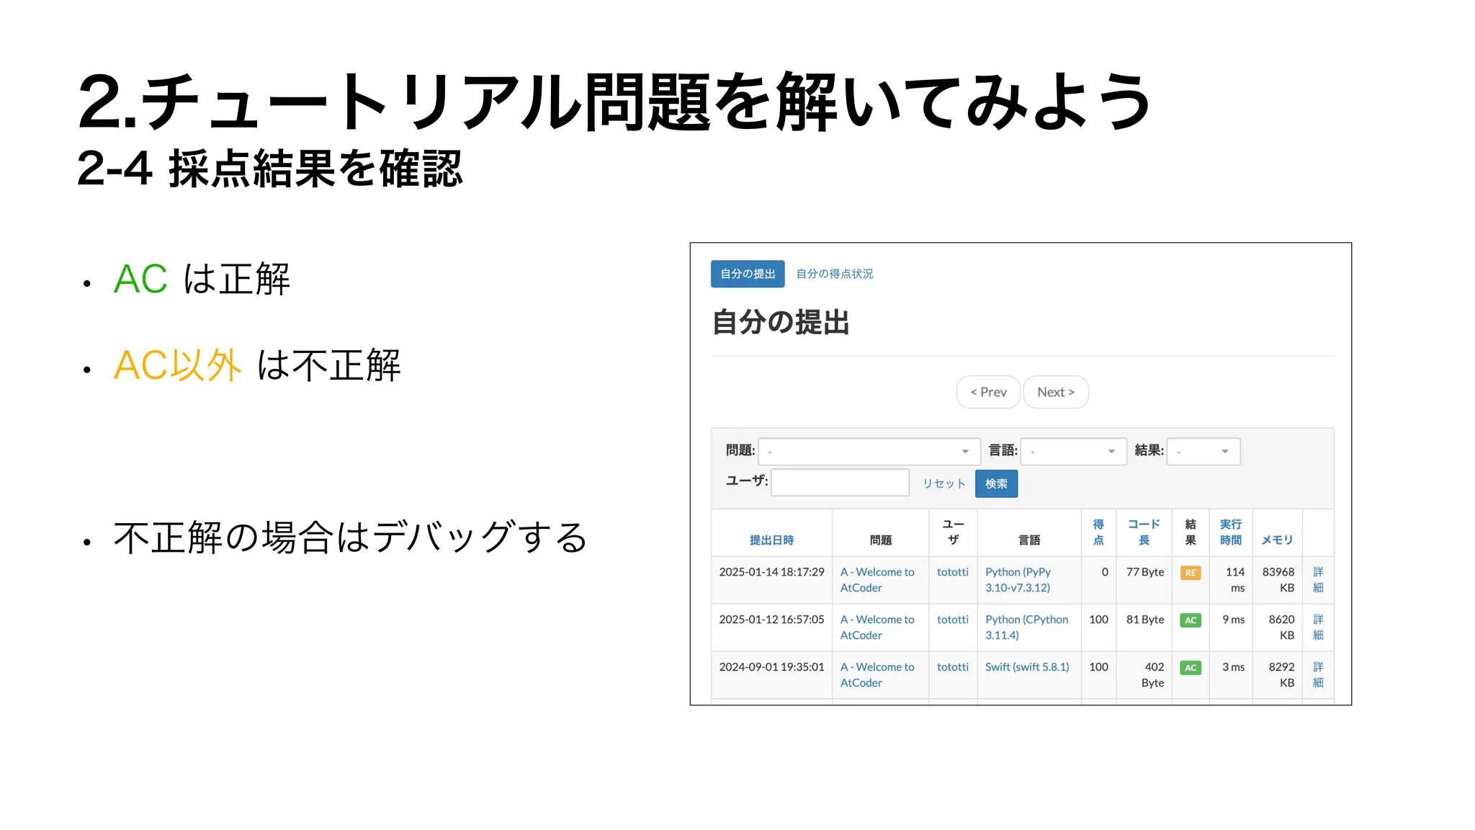Click timestamp 2025-01-14 18:17:29
This screenshot has height=830, width=1475.
point(771,571)
